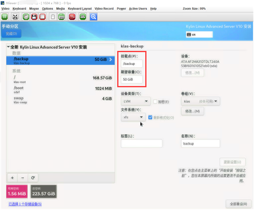Click the 挂载点 /backup input field
Screen dimensions: 255x210
tap(131, 64)
